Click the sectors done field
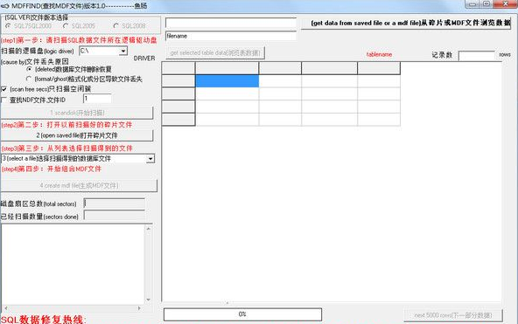518x324 pixels. (115, 216)
